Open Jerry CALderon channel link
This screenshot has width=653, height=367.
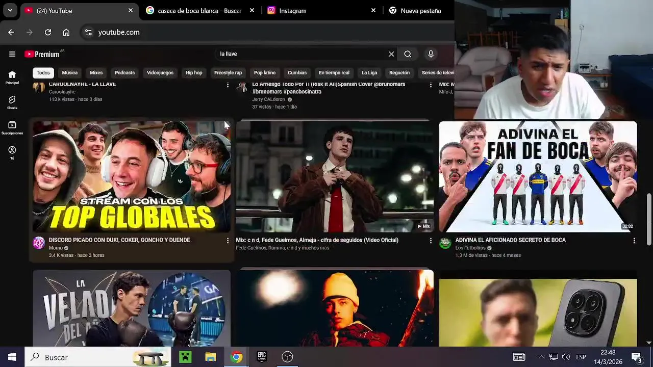point(268,99)
